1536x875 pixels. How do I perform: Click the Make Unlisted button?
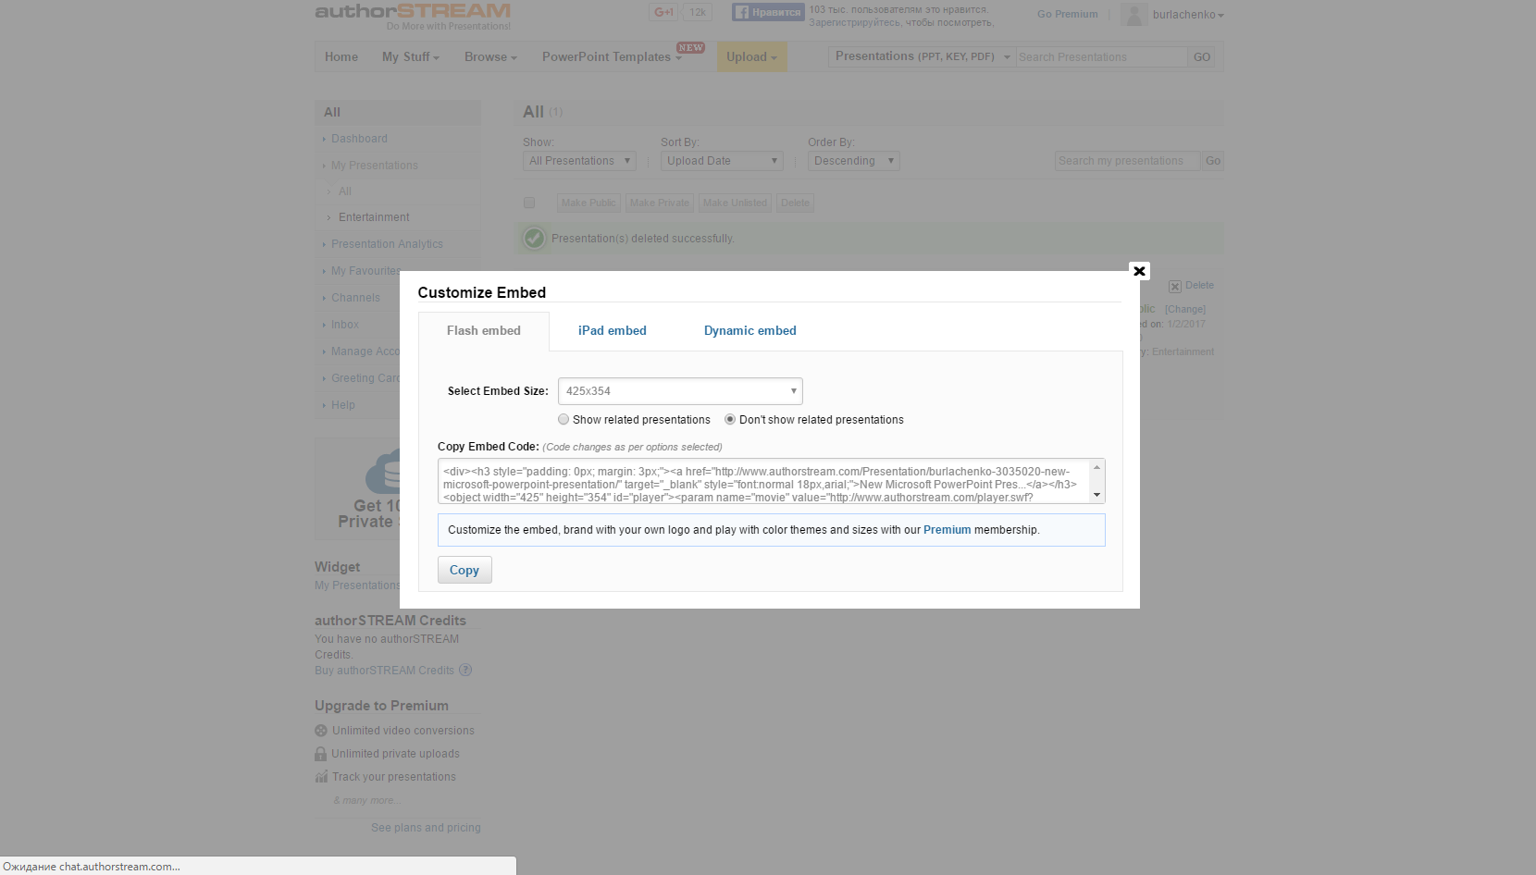(x=735, y=203)
